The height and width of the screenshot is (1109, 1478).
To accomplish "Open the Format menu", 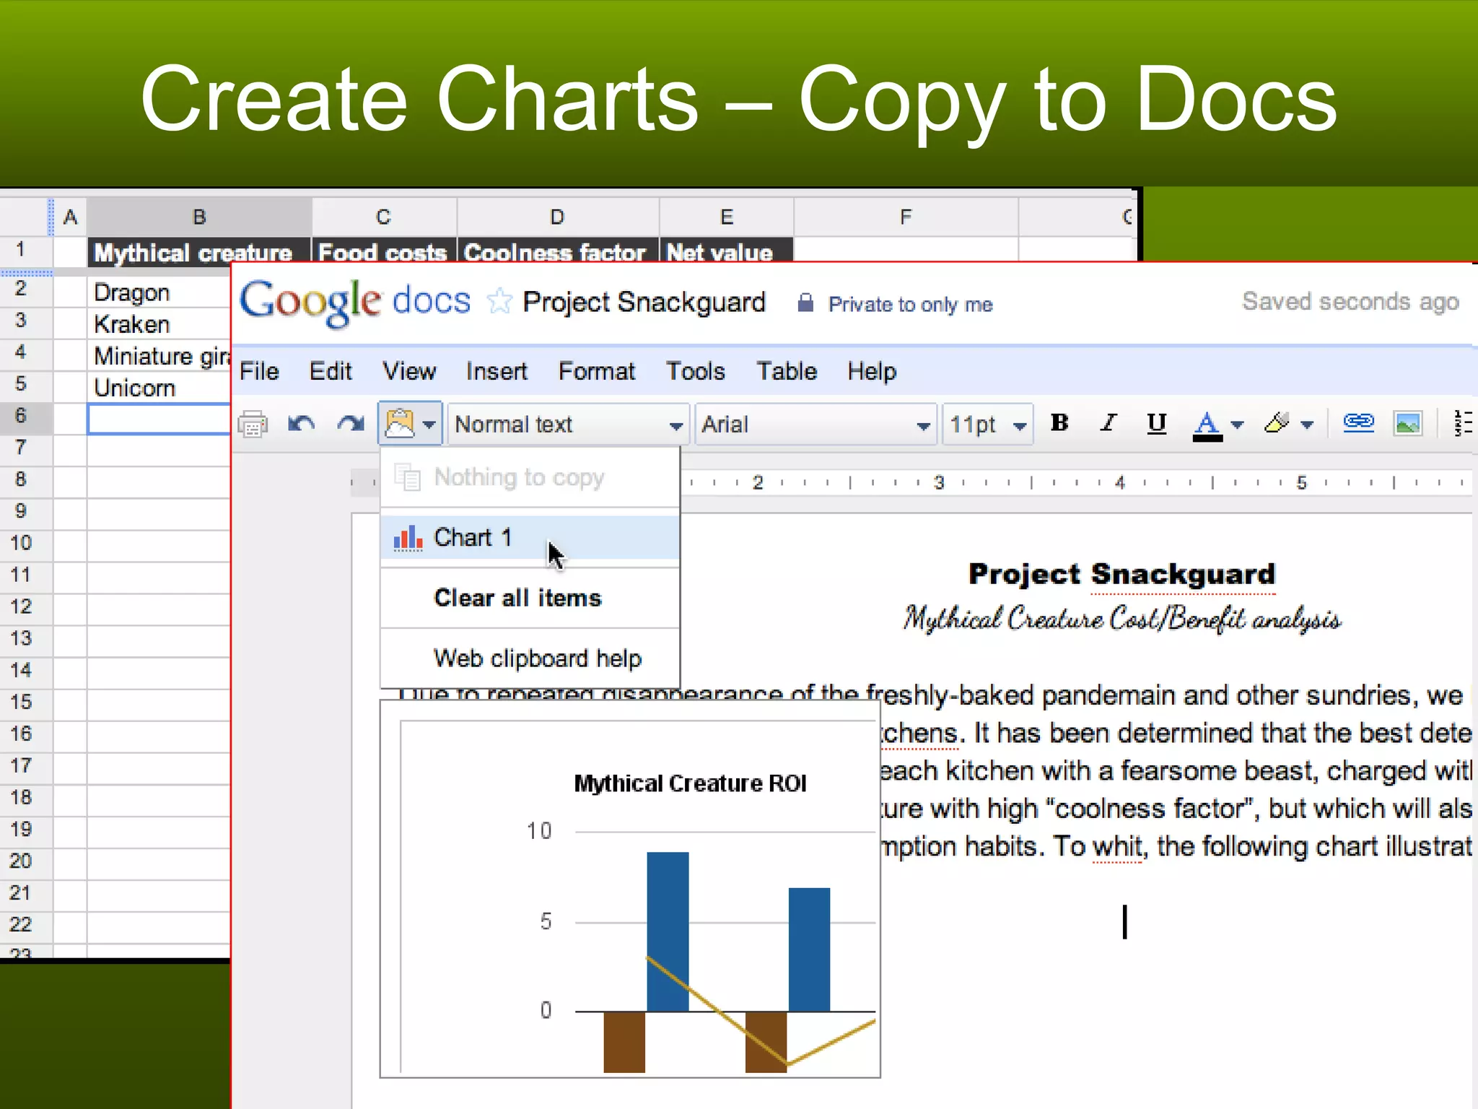I will click(597, 371).
